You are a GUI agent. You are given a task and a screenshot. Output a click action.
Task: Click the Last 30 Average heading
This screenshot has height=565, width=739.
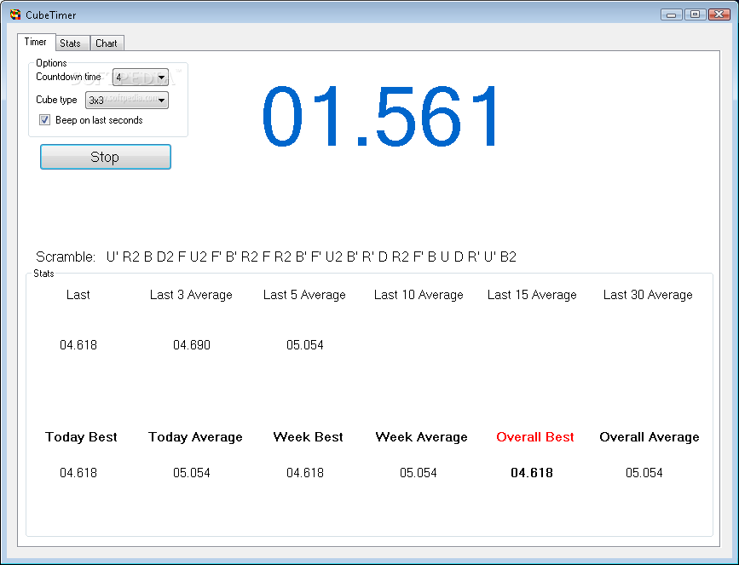(x=648, y=295)
